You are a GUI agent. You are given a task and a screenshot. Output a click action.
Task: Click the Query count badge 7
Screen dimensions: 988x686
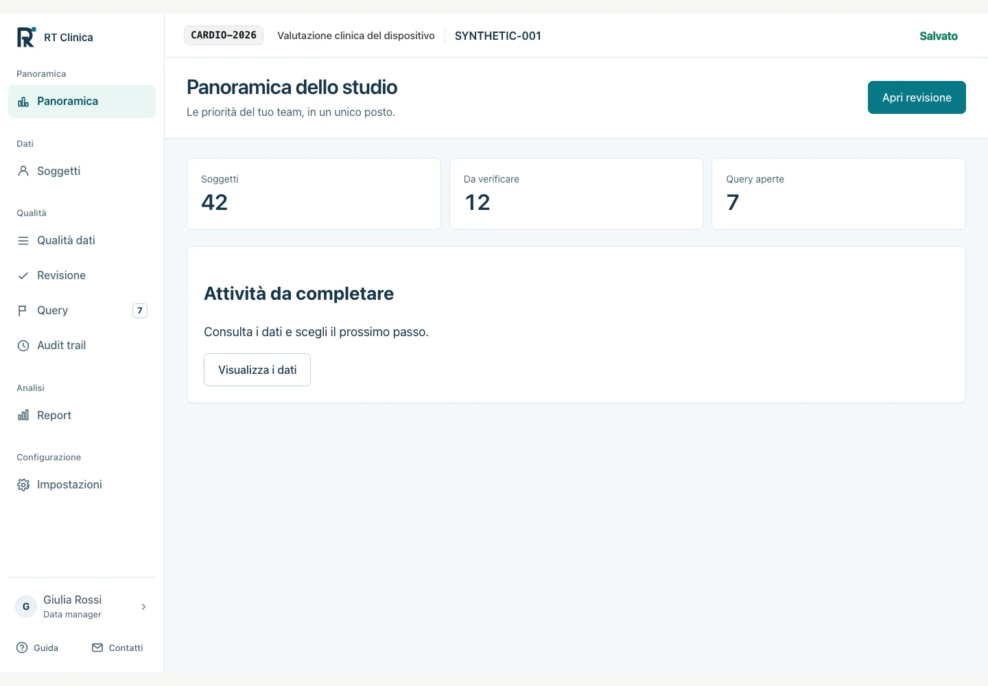pyautogui.click(x=140, y=311)
